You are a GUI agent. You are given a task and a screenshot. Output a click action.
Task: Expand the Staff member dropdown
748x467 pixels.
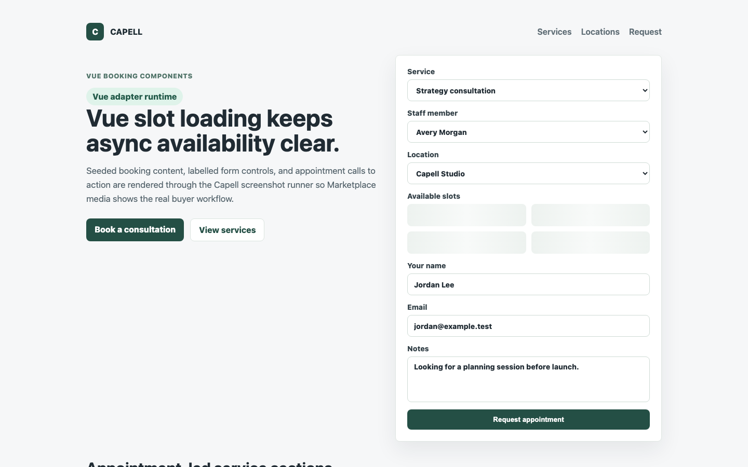pyautogui.click(x=528, y=132)
